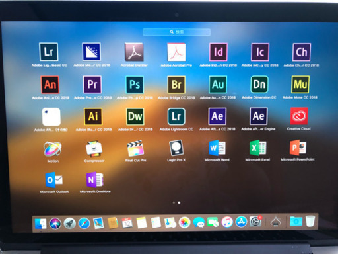Open Messages from the Dock

tap(199, 222)
